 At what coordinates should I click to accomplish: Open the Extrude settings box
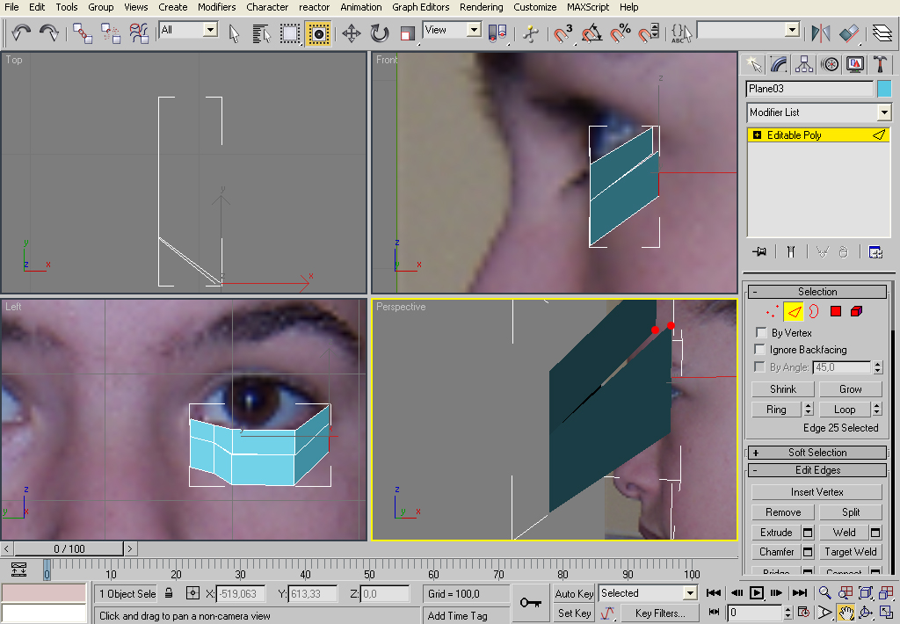click(808, 533)
